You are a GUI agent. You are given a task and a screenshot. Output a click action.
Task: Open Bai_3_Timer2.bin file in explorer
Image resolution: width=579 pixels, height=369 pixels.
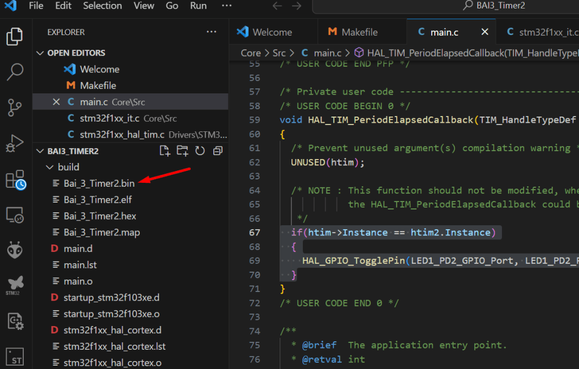point(99,183)
